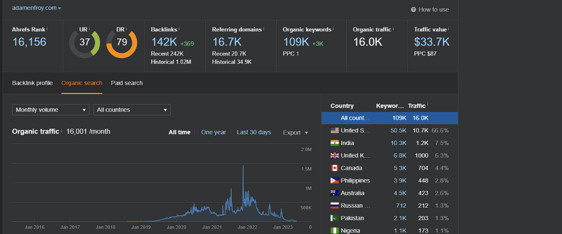Viewport: 562px width, 234px height.
Task: Open the Monthly volume dropdown
Action: click(x=51, y=110)
